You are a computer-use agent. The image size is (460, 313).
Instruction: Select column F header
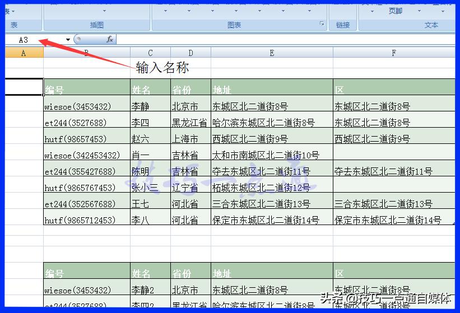[394, 53]
